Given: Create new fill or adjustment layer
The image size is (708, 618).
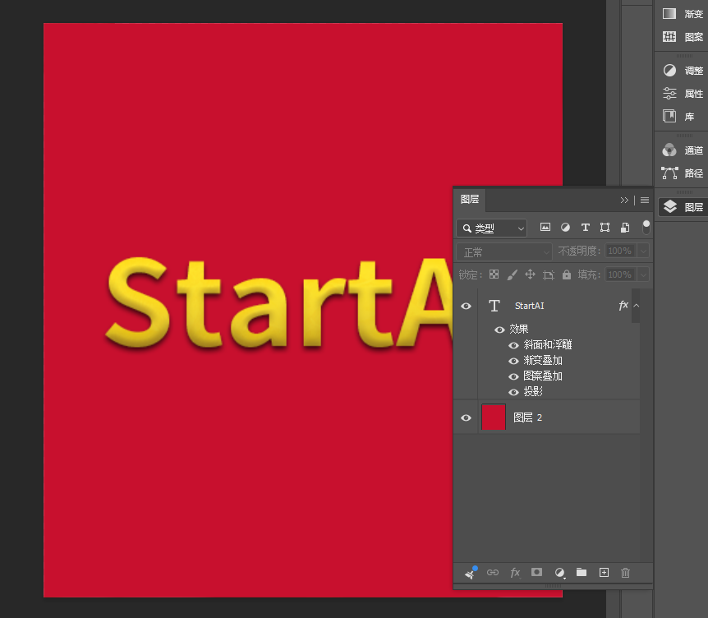Looking at the screenshot, I should pyautogui.click(x=559, y=573).
